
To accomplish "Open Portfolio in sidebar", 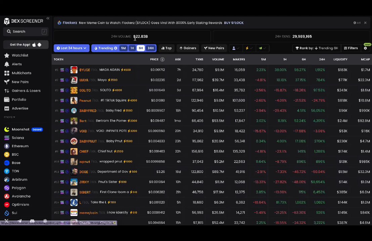I will coord(19,99).
